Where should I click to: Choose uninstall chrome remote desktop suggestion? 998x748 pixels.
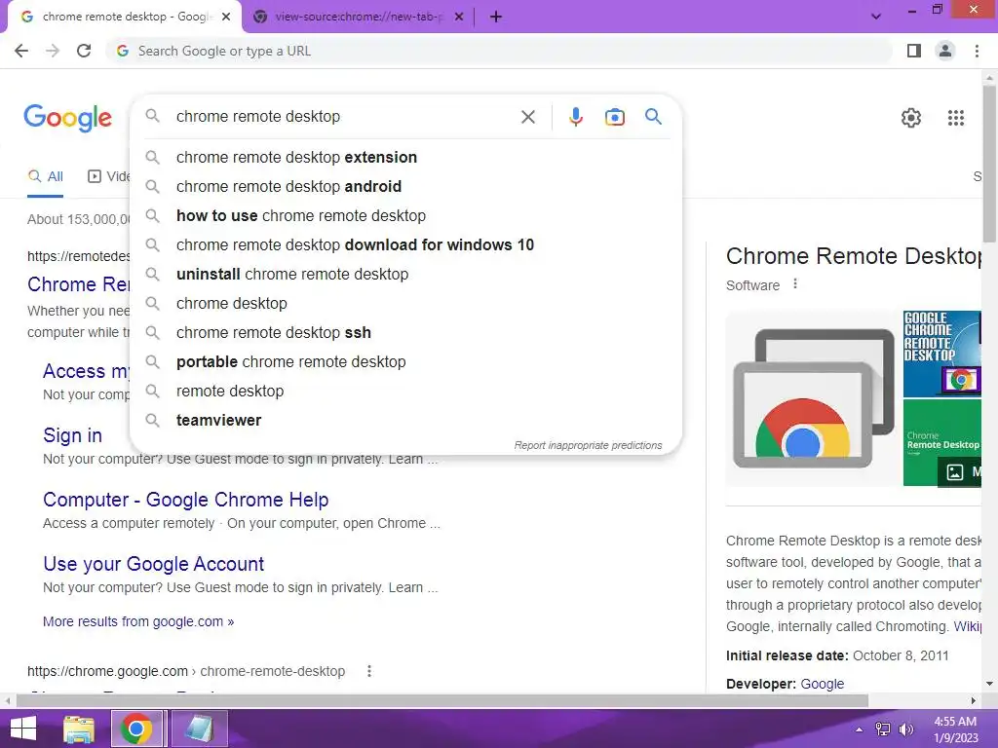pyautogui.click(x=405, y=274)
